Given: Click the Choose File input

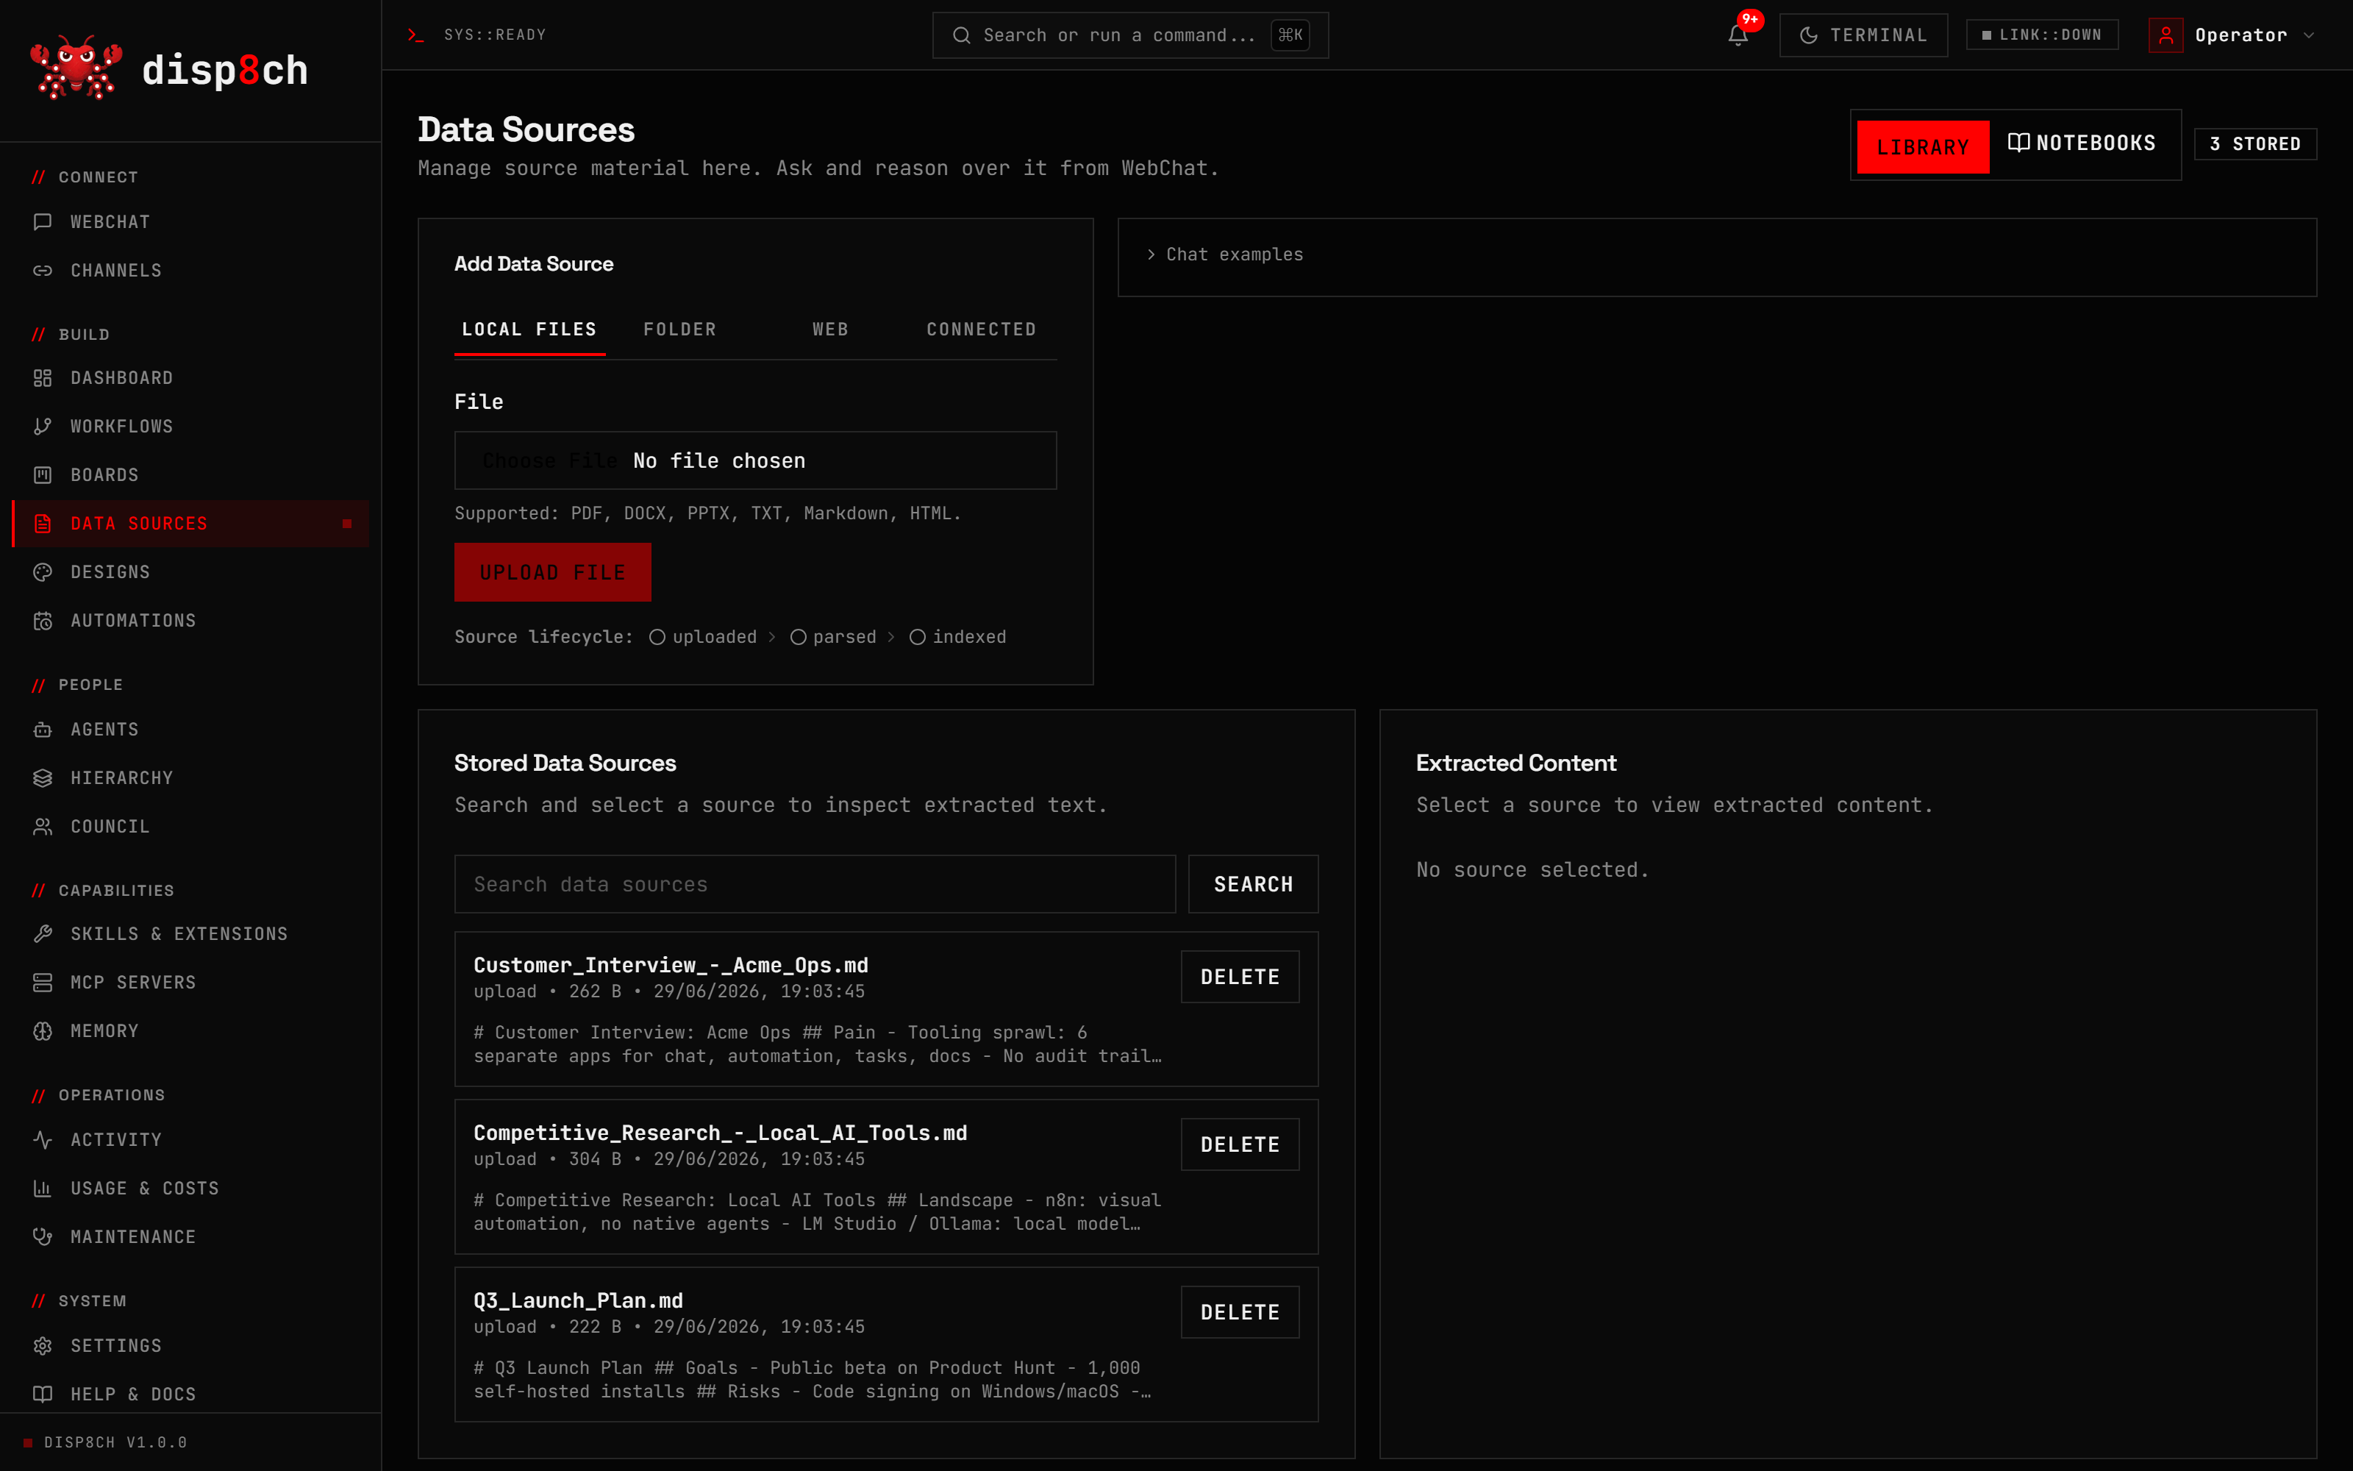Looking at the screenshot, I should point(754,460).
